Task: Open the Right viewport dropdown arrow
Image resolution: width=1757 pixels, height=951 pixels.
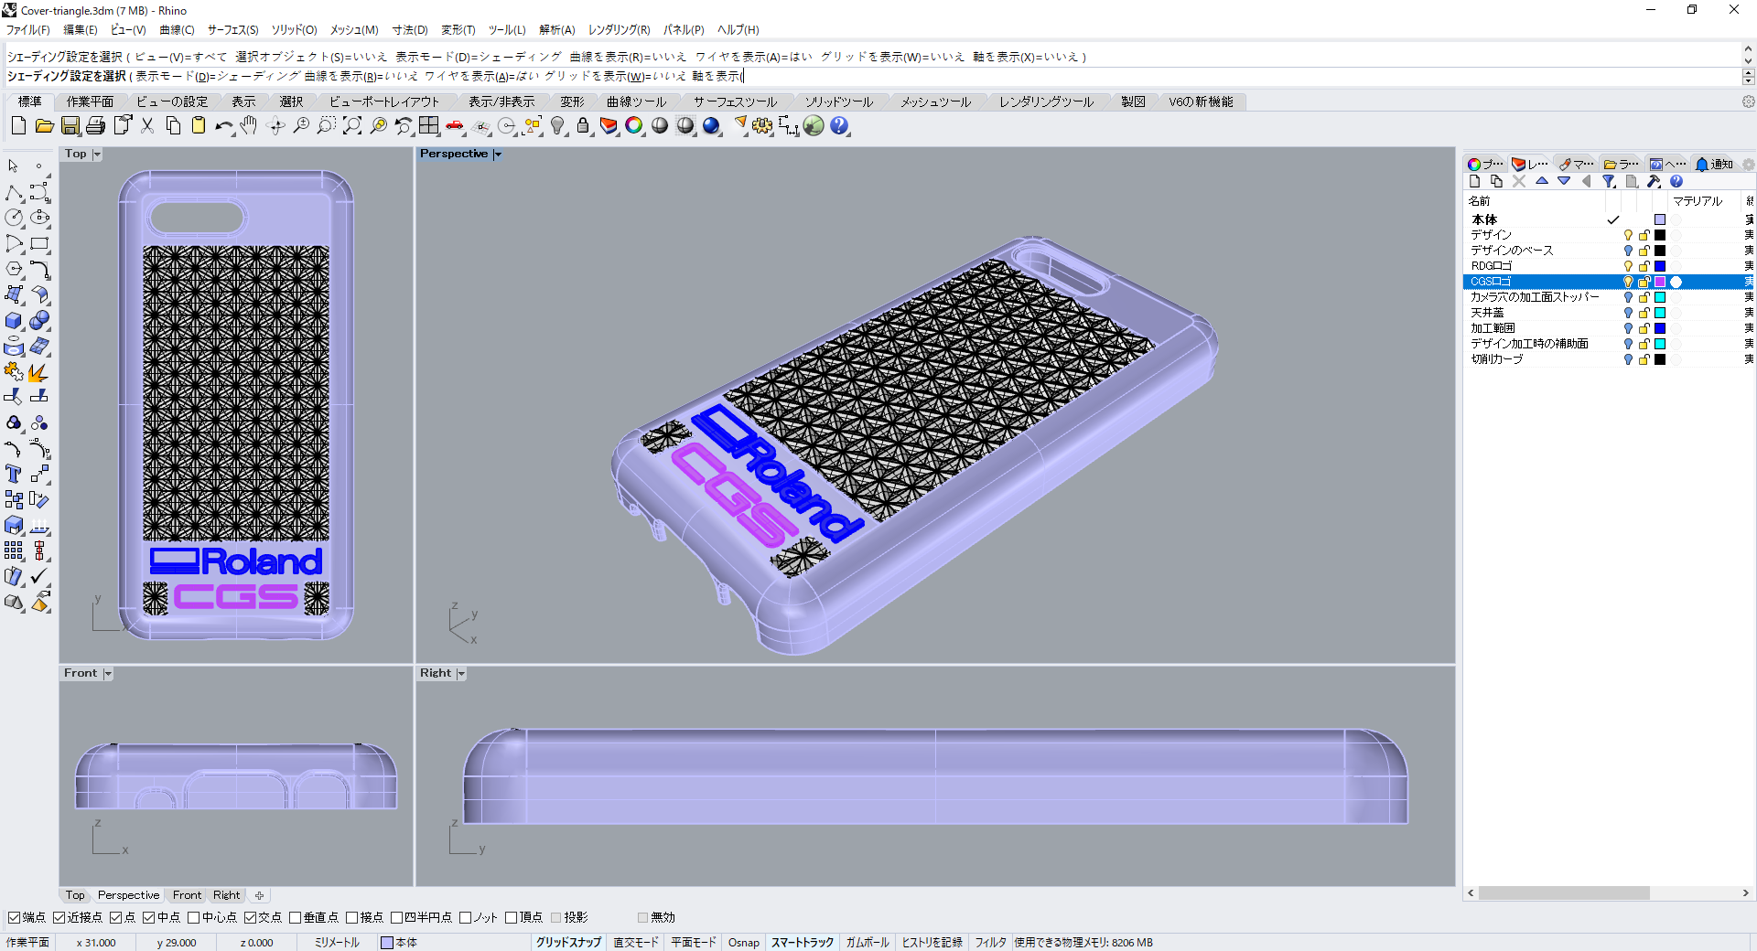Action: tap(461, 674)
